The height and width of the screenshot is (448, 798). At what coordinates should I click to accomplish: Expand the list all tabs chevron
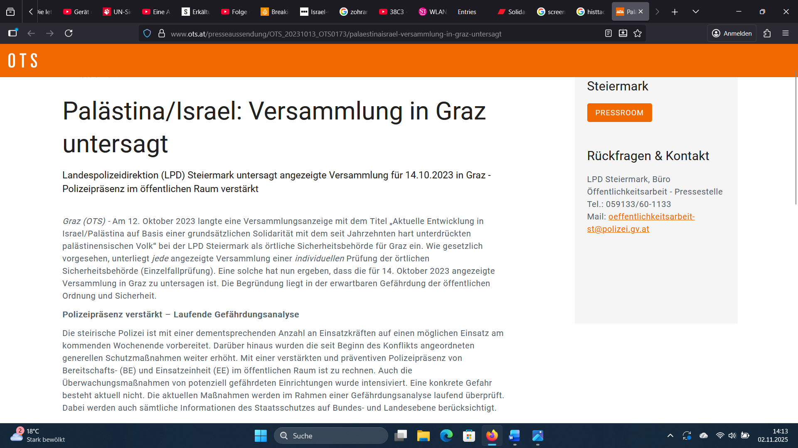click(x=695, y=12)
